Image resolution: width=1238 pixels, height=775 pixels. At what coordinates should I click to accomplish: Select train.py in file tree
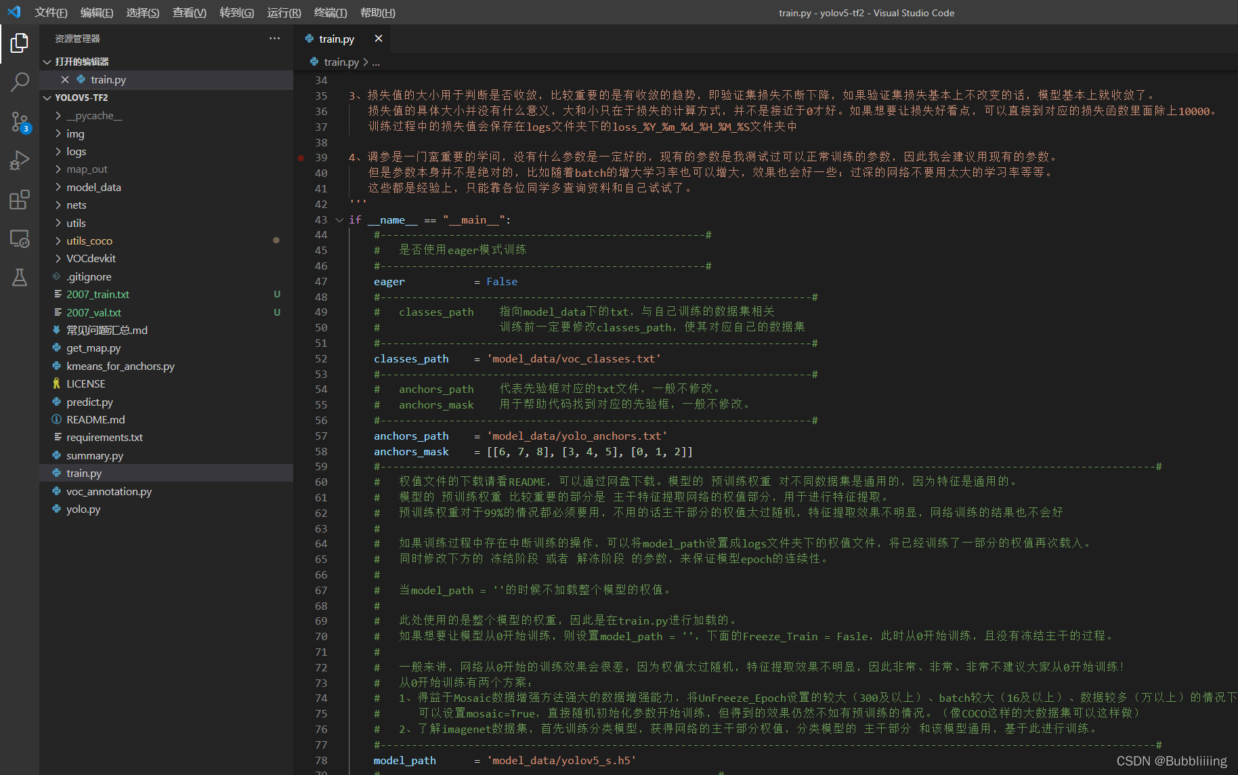coord(166,473)
